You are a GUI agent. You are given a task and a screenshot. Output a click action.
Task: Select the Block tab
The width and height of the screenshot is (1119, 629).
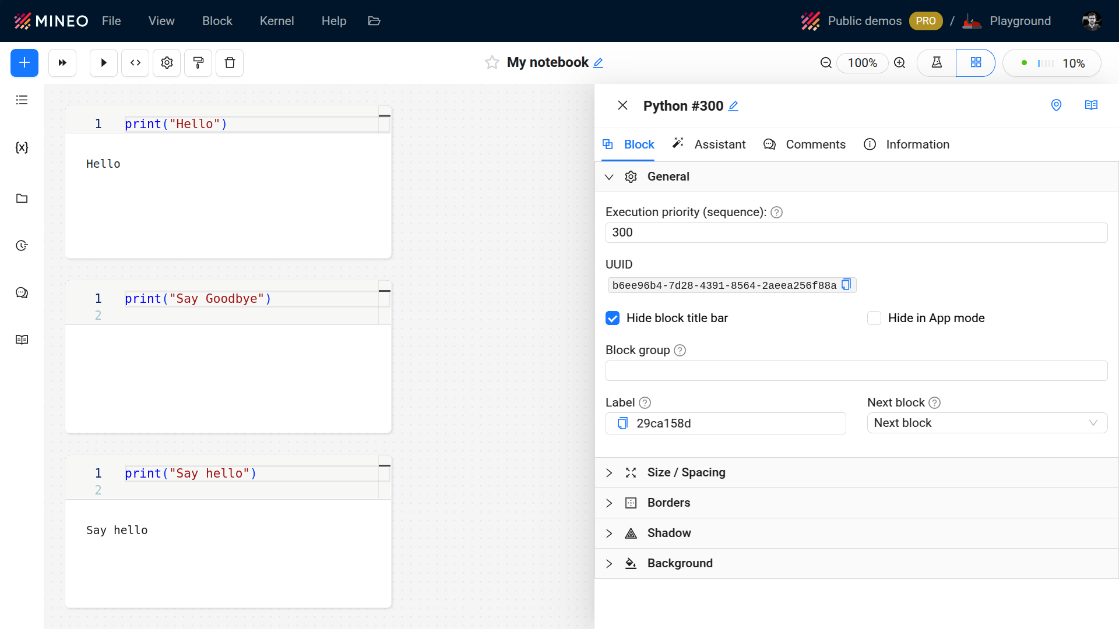click(628, 144)
